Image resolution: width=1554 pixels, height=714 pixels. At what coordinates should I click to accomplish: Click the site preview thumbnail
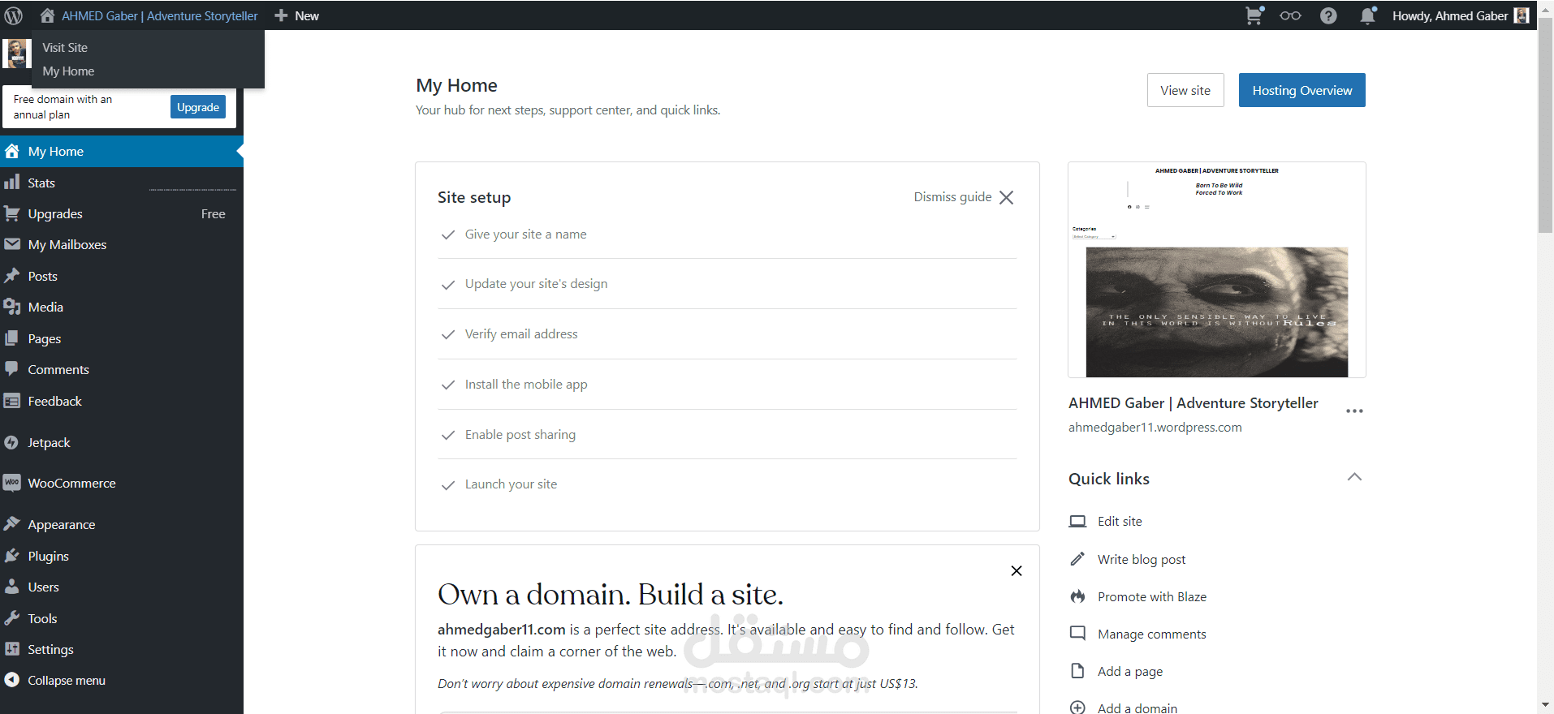(x=1216, y=269)
